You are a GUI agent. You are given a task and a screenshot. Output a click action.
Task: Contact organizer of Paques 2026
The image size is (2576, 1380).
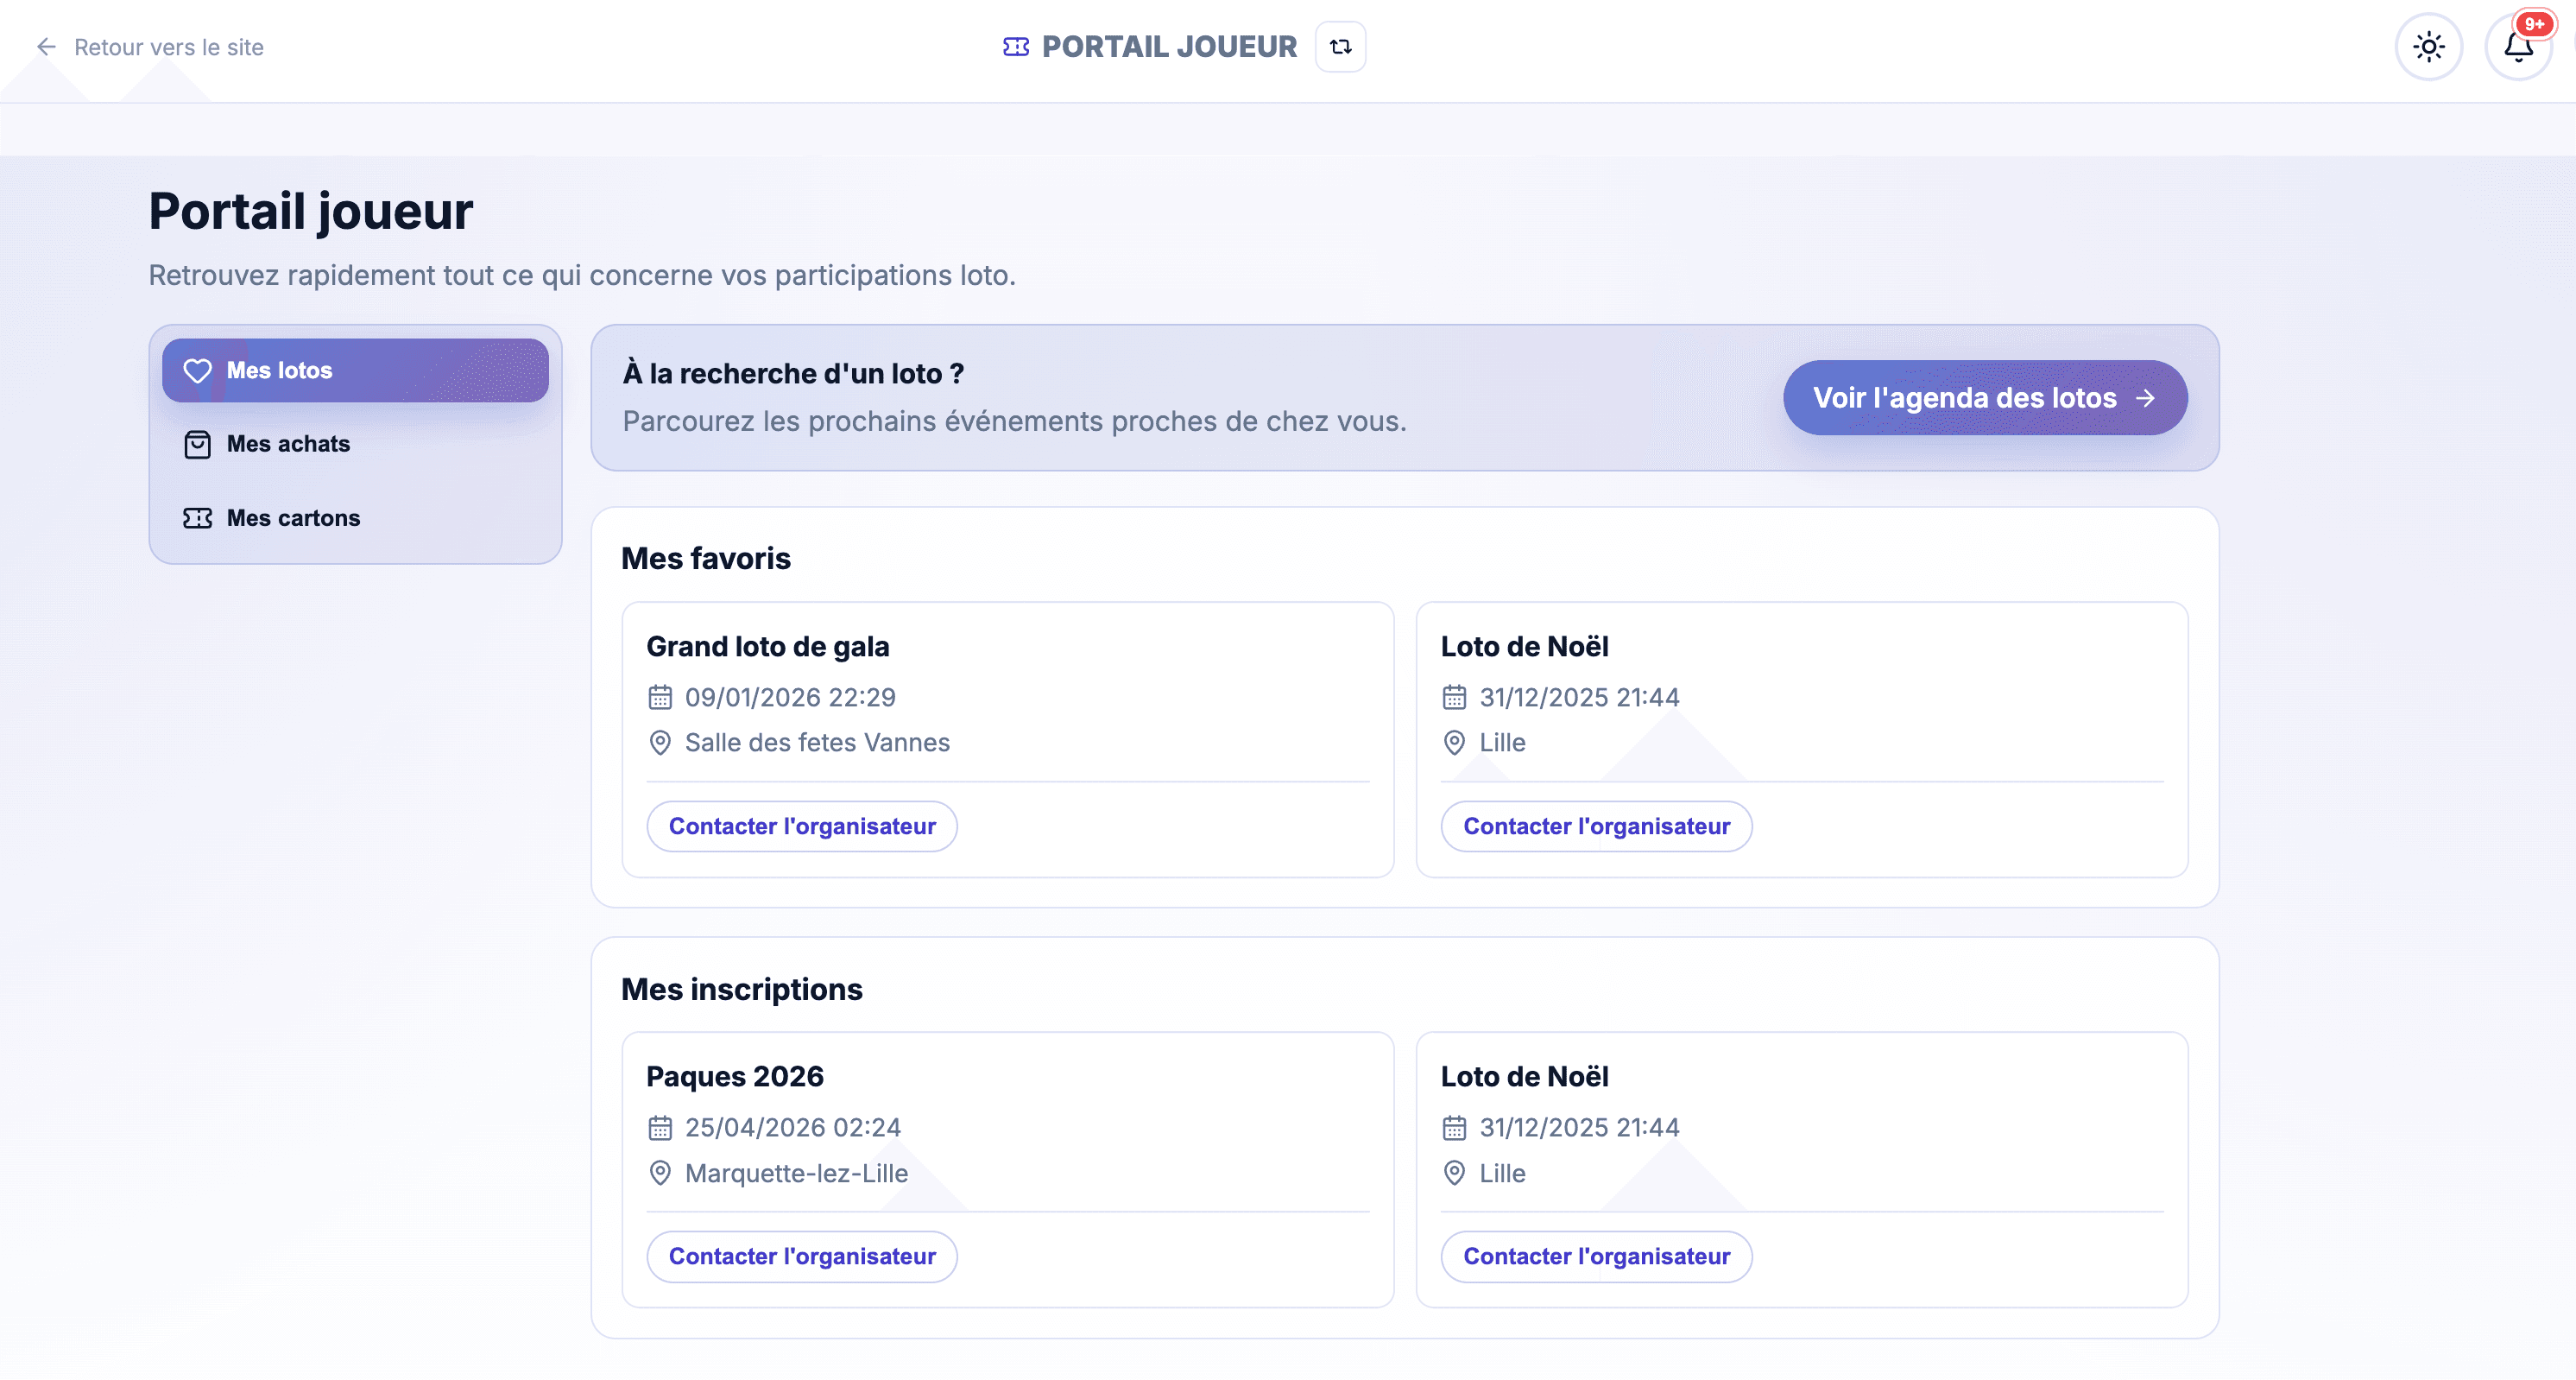tap(802, 1256)
